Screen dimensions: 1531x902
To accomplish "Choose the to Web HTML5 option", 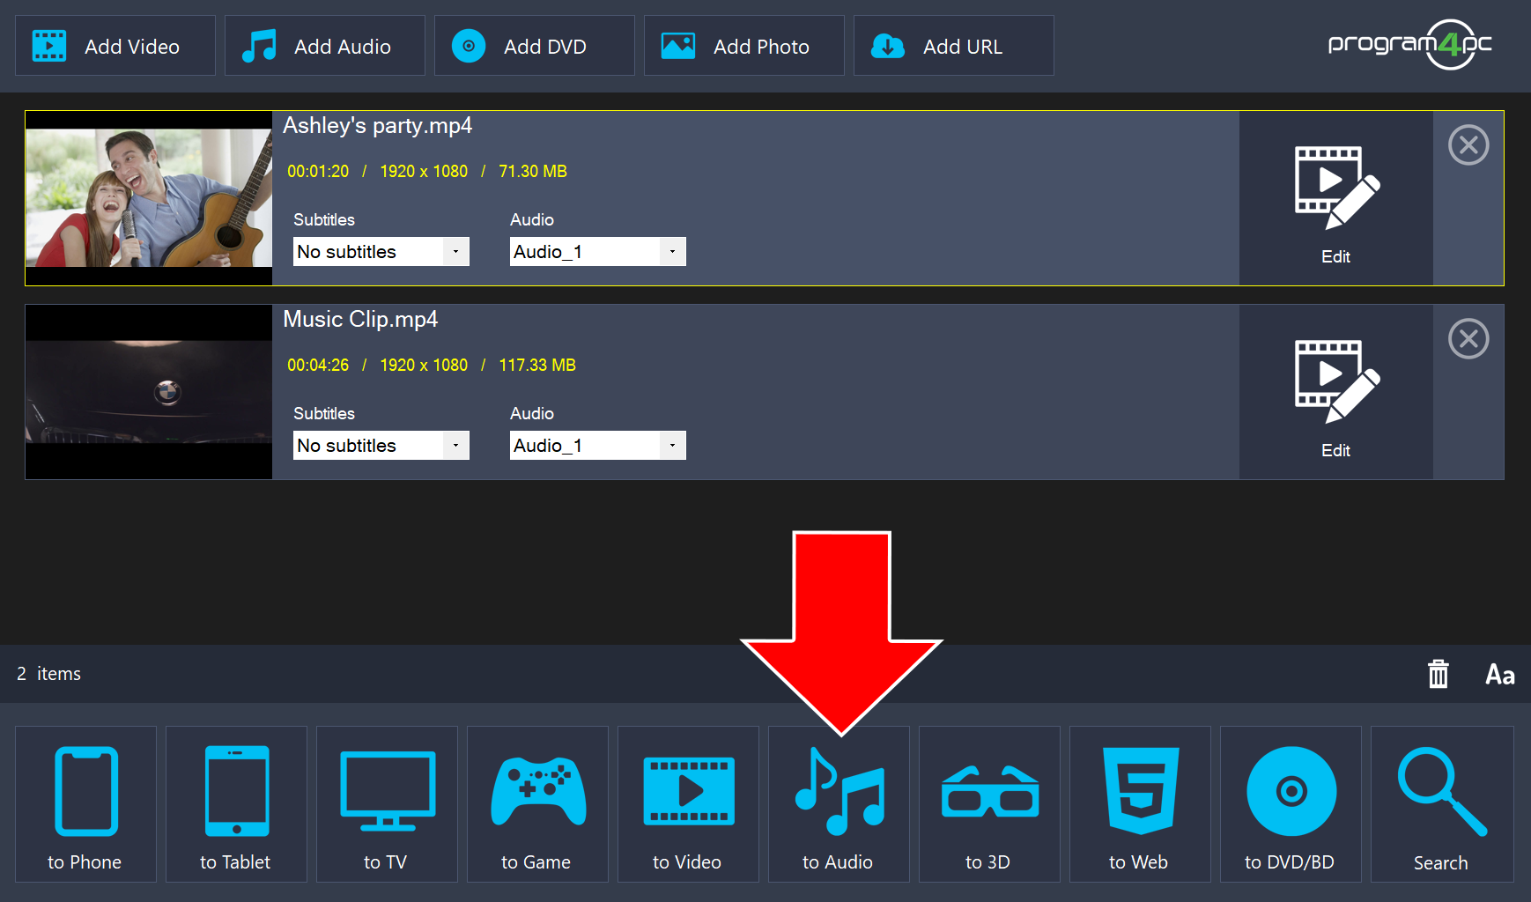I will (1140, 804).
